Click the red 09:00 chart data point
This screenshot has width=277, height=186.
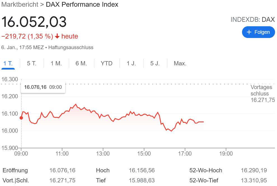pyautogui.click(x=21, y=118)
